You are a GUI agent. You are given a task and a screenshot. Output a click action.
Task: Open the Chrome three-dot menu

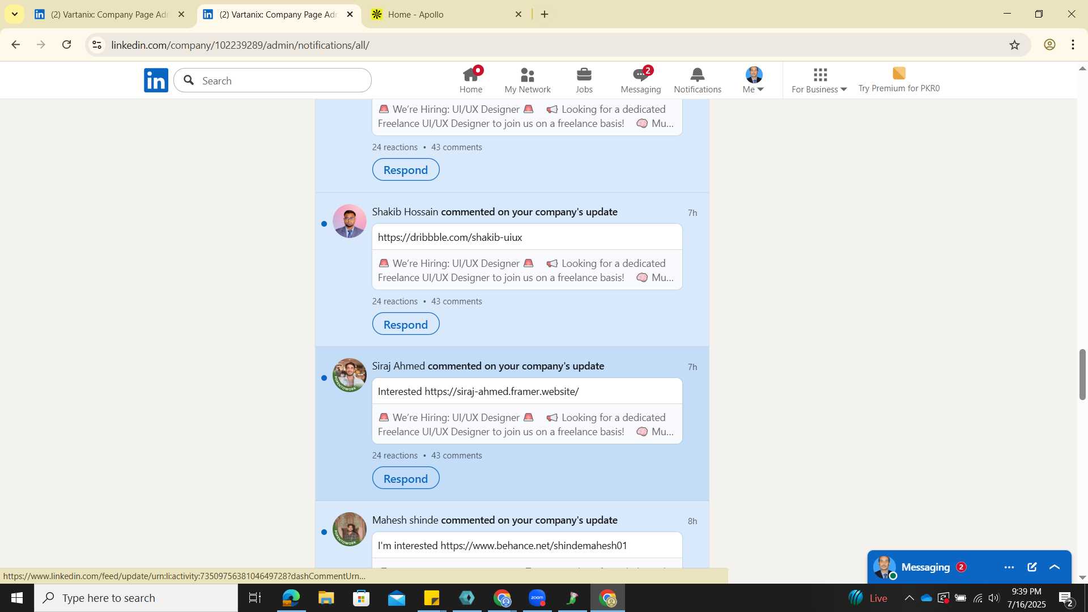click(1073, 45)
